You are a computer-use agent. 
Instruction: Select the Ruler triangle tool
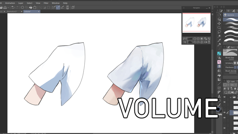(219, 92)
